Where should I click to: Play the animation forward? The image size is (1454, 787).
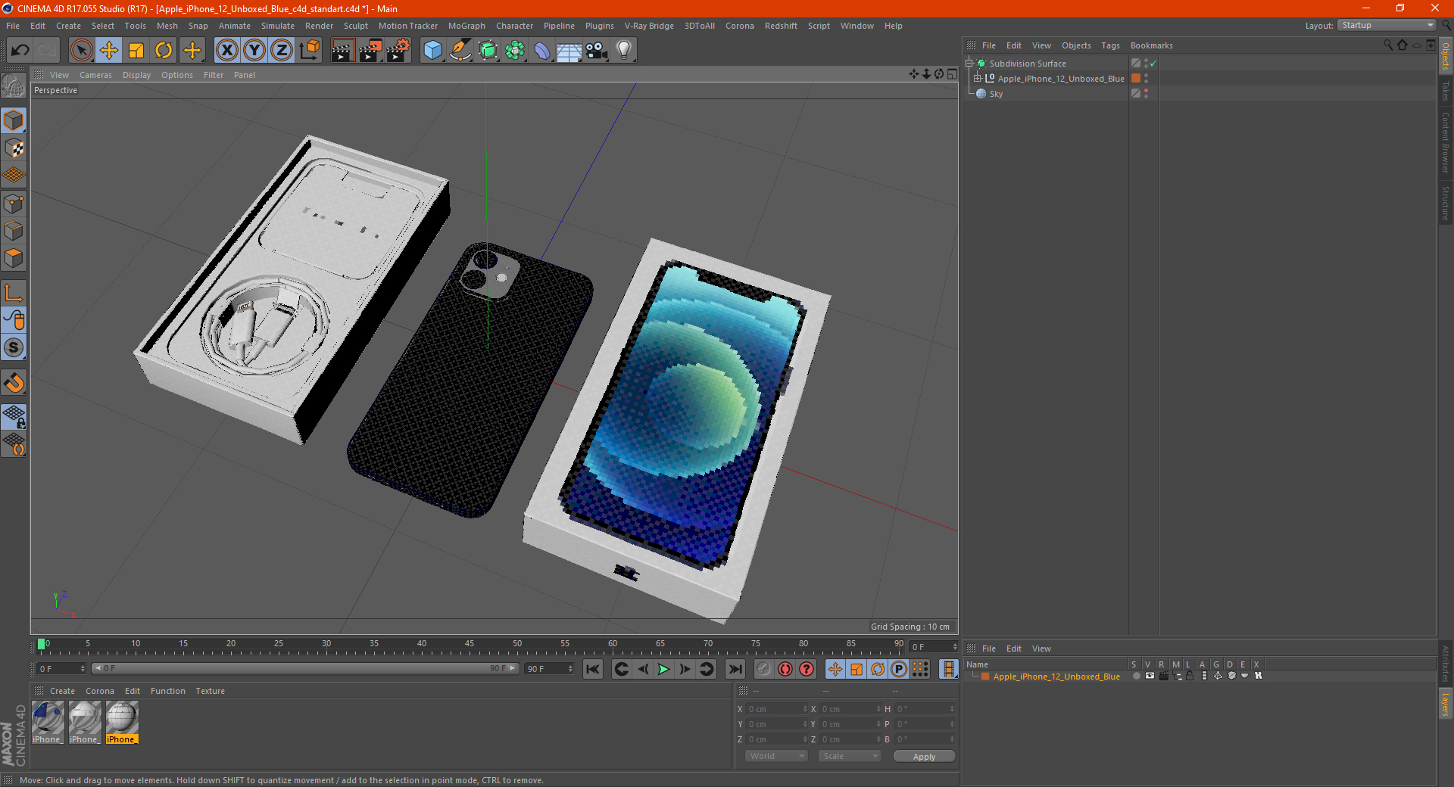[663, 669]
